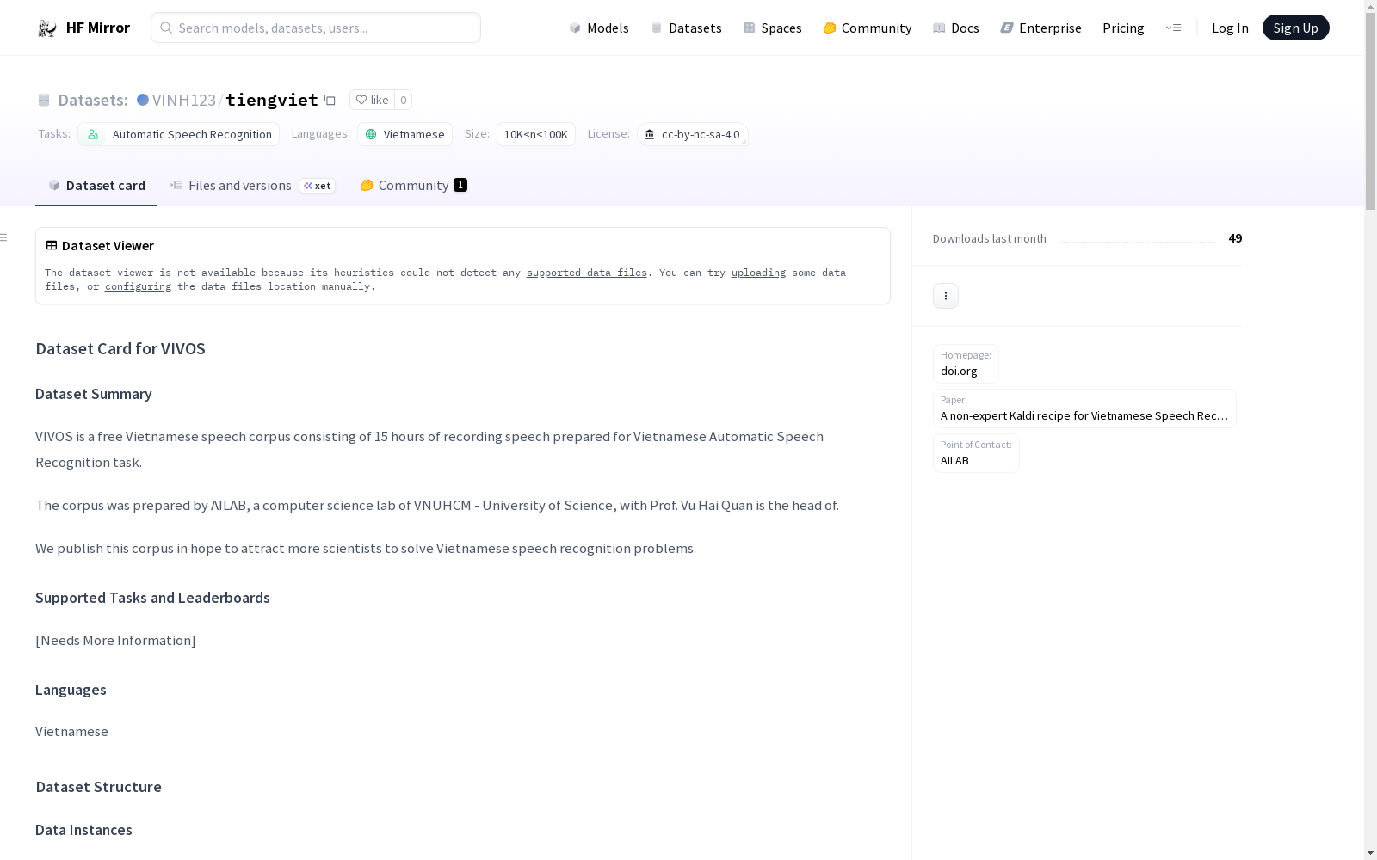Click the Dataset Structure heading
1377x860 pixels.
tap(98, 787)
